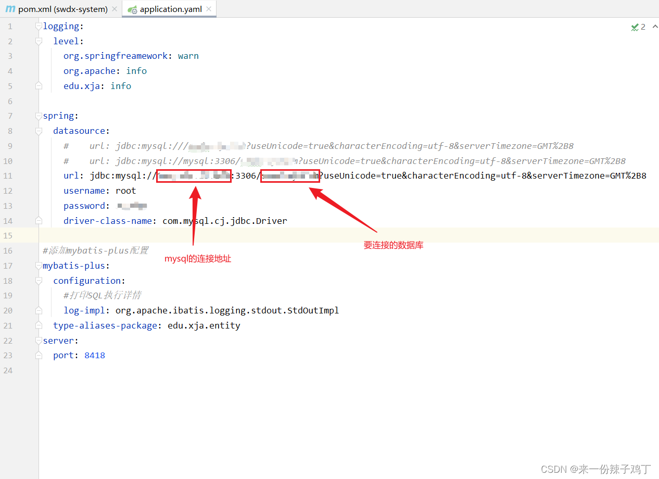The height and width of the screenshot is (479, 659).
Task: Click the gutter icon beside edu.xja: info
Action: pyautogui.click(x=38, y=85)
